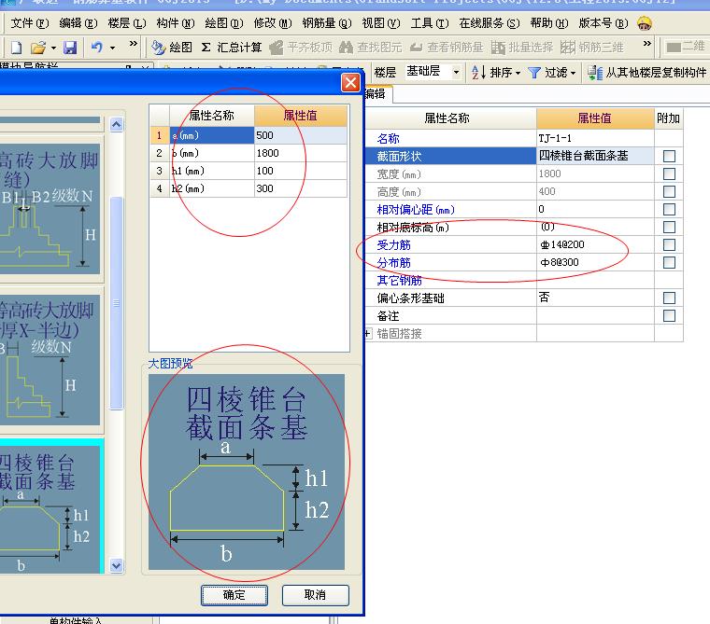Expand the 锚固搭接 property group
Image resolution: width=710 pixels, height=624 pixels.
[368, 334]
